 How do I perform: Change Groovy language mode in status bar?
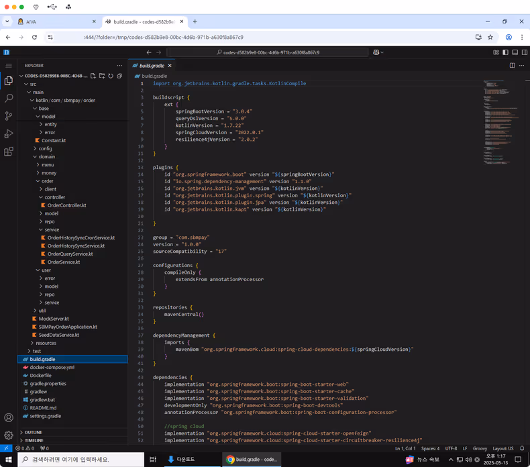tap(480, 448)
